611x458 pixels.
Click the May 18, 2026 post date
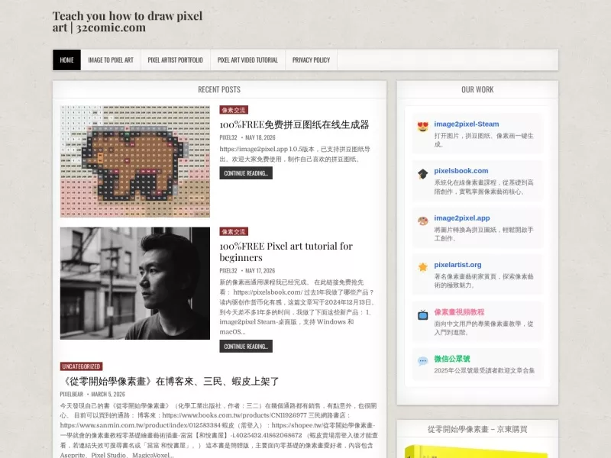click(260, 137)
